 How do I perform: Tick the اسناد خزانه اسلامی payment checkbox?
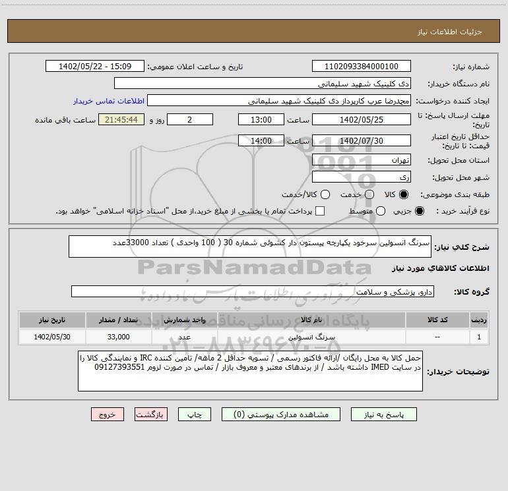[320, 211]
